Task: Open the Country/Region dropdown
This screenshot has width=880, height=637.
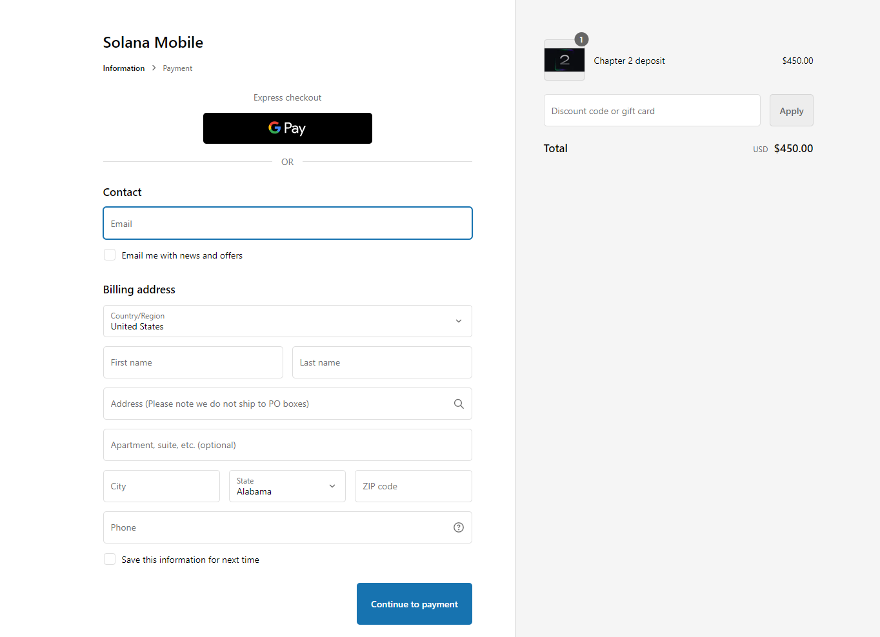Action: 288,321
